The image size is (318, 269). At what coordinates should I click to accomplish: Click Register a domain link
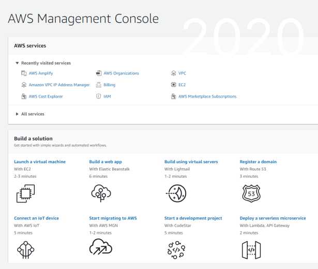(258, 162)
